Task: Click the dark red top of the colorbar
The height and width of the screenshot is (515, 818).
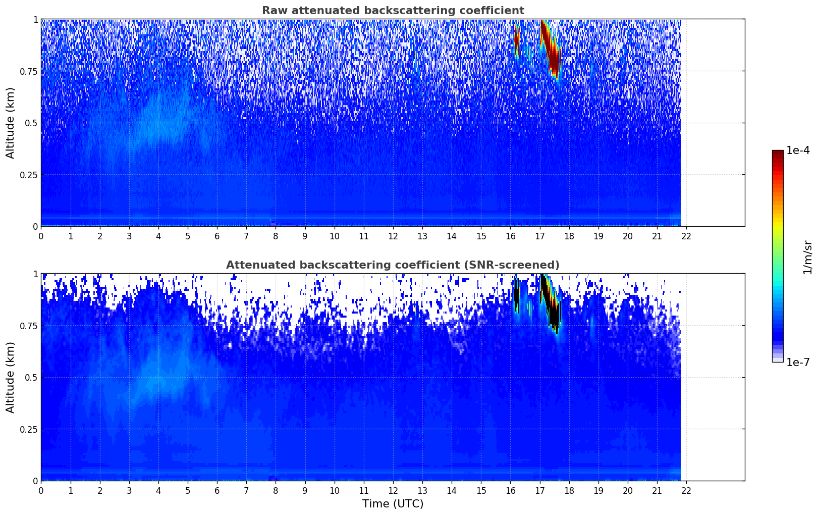Action: coord(777,154)
